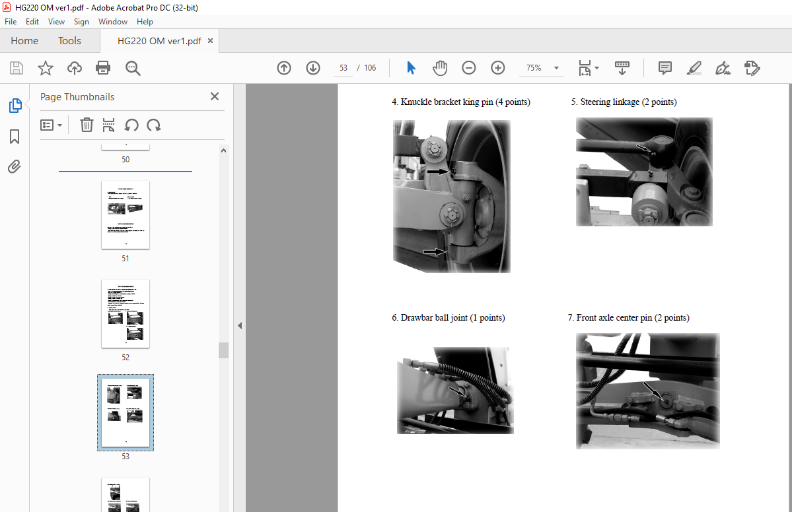The width and height of the screenshot is (792, 512).
Task: Click the Save file icon
Action: point(17,68)
